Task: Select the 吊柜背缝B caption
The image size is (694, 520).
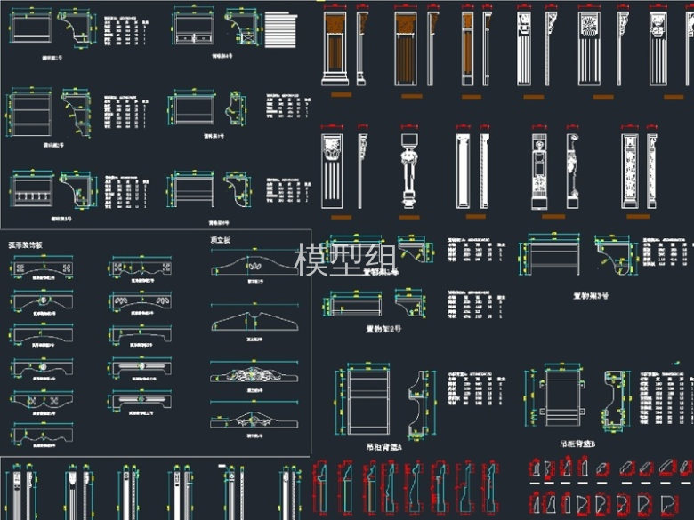Action: coord(579,442)
